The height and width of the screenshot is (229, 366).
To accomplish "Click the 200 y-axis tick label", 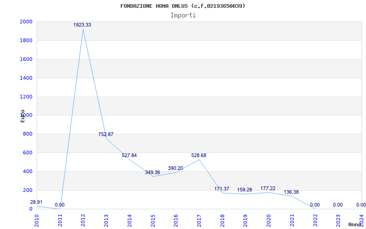I will pos(27,190).
